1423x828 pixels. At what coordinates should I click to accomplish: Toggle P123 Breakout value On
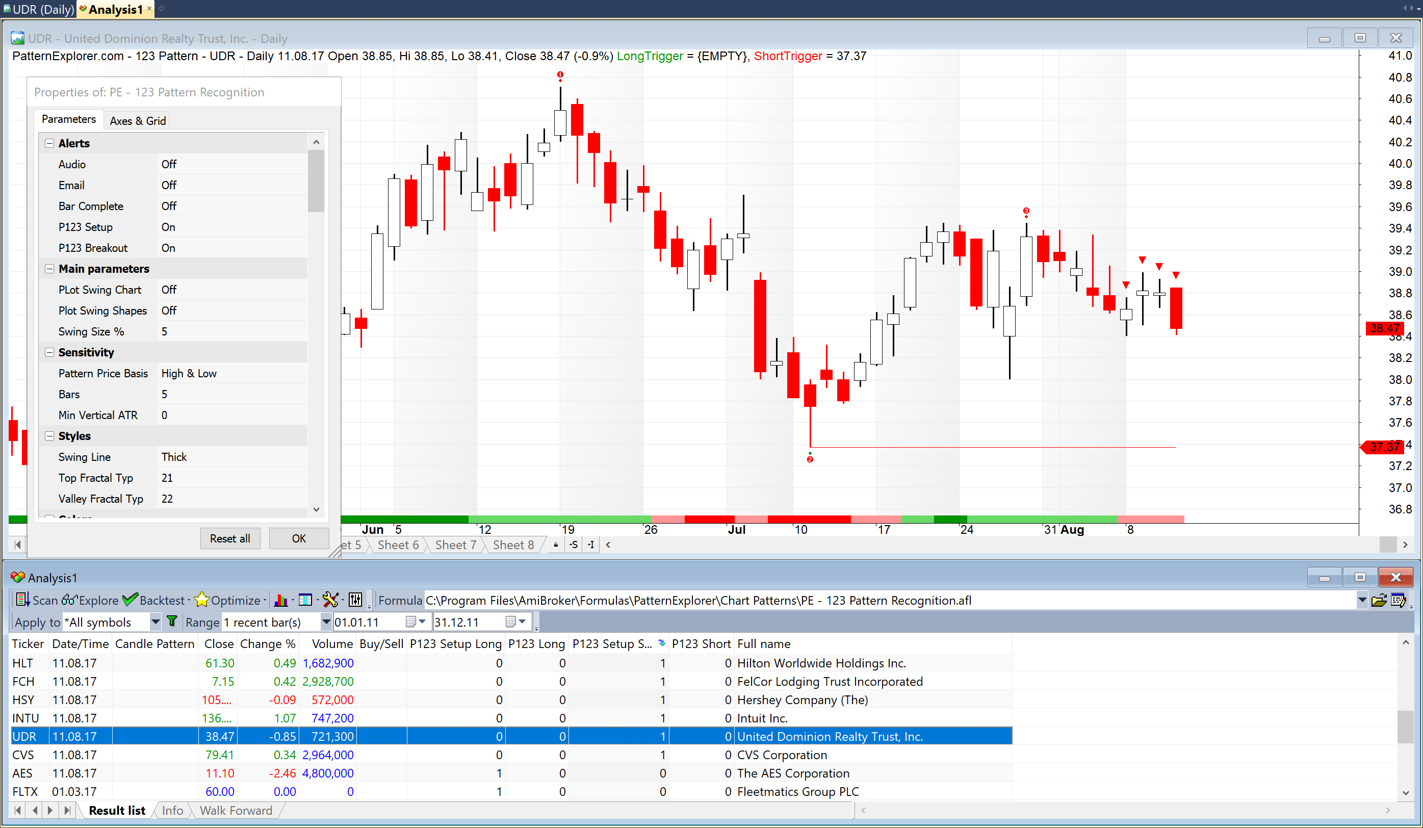tap(232, 247)
